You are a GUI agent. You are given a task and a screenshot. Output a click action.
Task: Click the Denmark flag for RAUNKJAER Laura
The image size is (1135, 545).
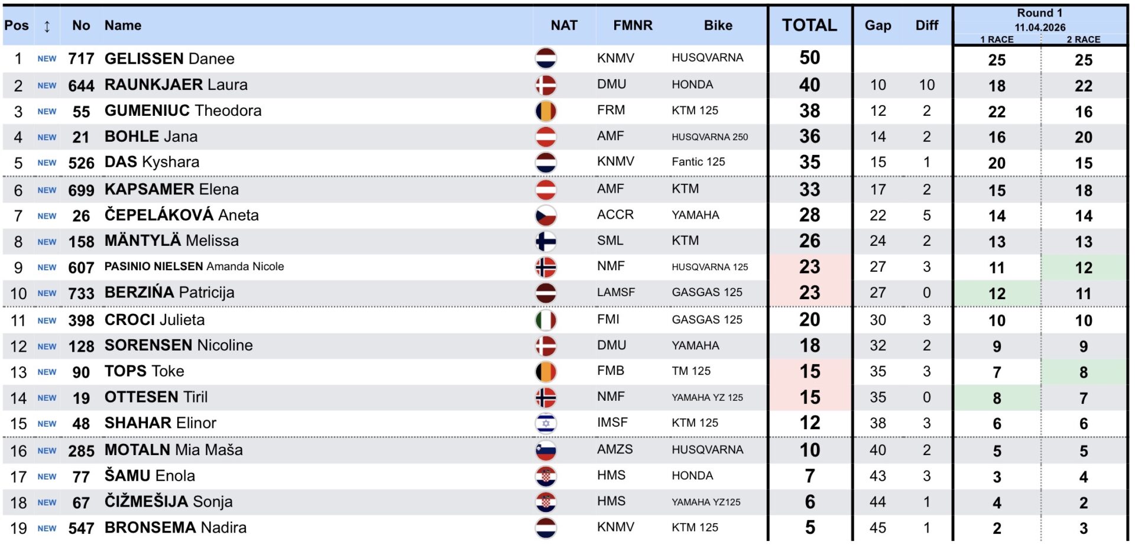point(546,85)
